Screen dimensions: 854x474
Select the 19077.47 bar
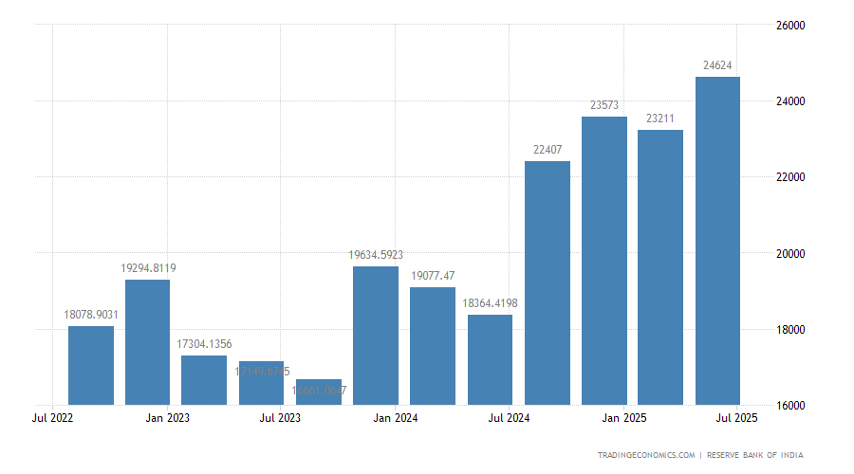(x=433, y=346)
